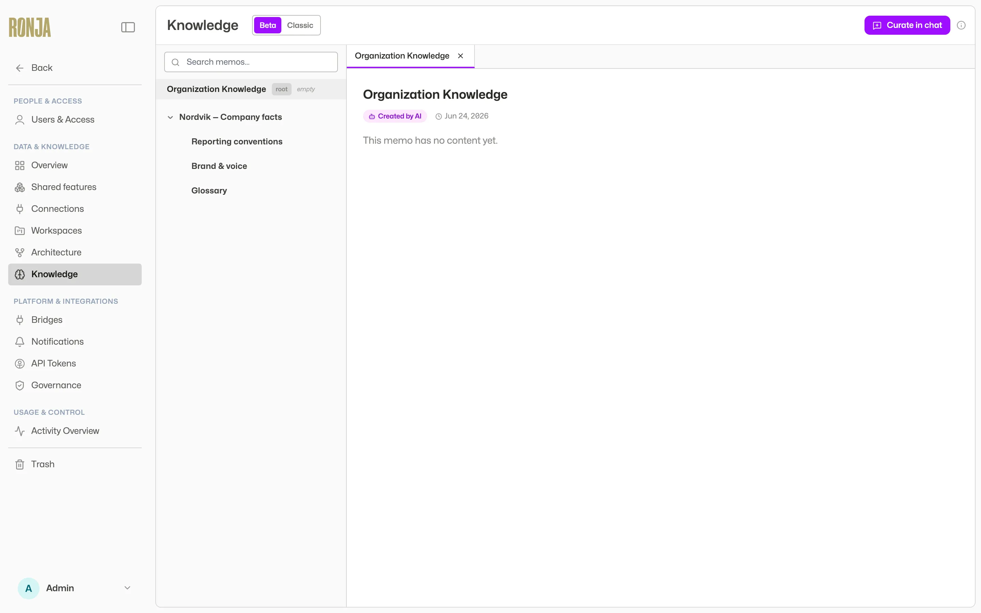The height and width of the screenshot is (613, 981).
Task: Focus the Search memos field
Action: [251, 62]
